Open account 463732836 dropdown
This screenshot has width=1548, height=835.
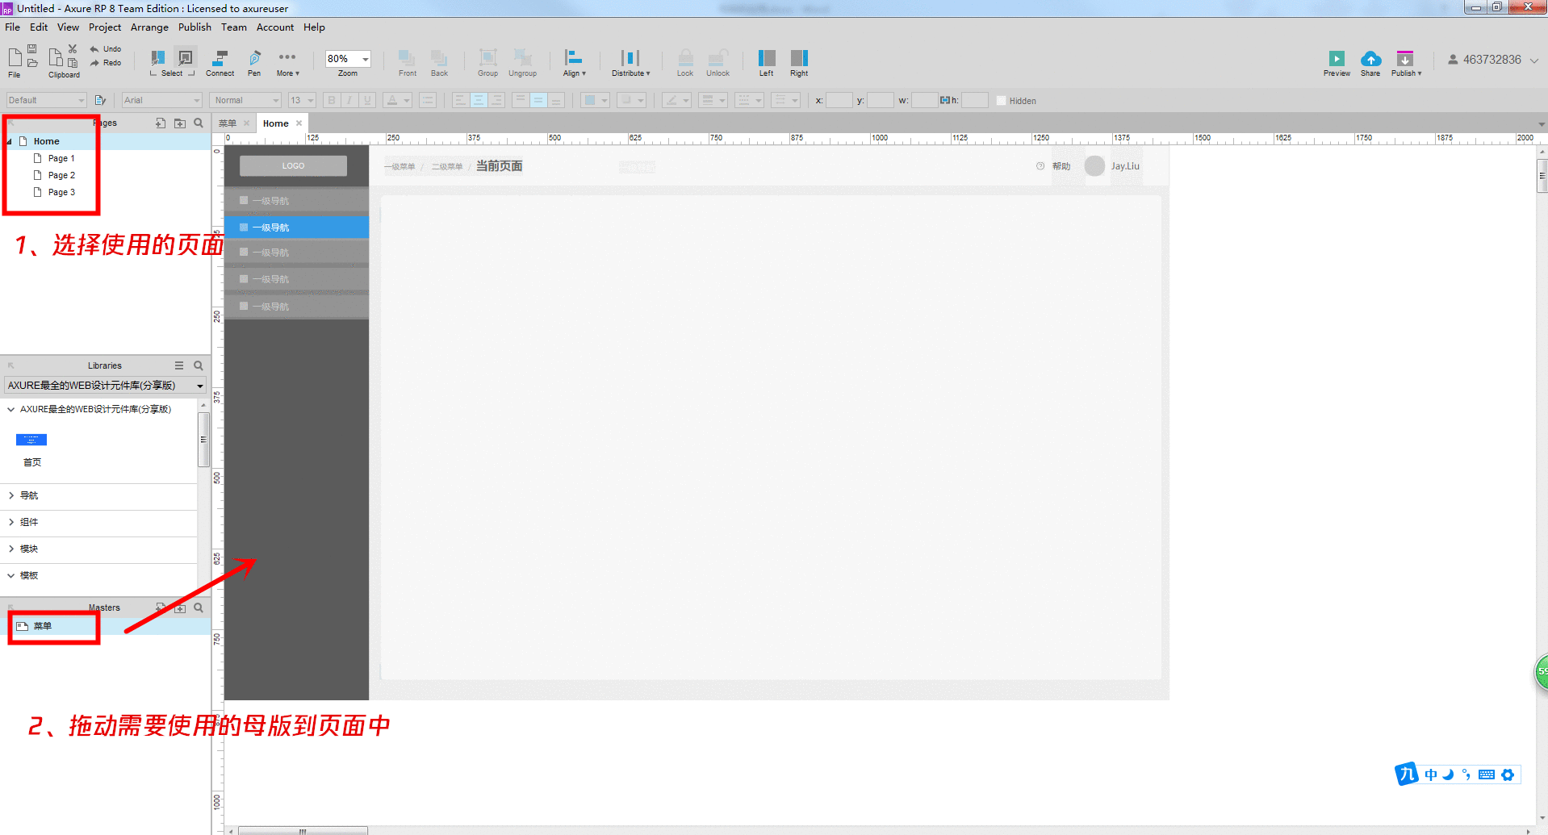point(1493,60)
